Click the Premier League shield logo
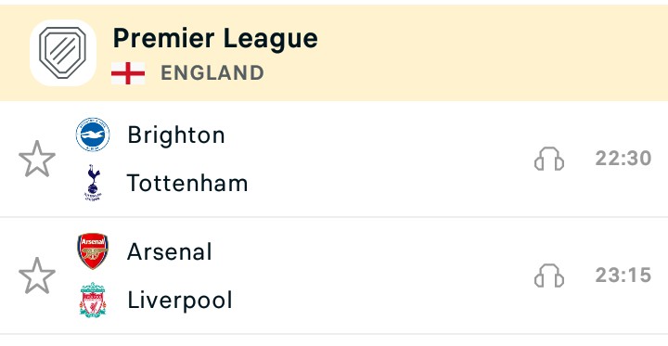 [63, 53]
